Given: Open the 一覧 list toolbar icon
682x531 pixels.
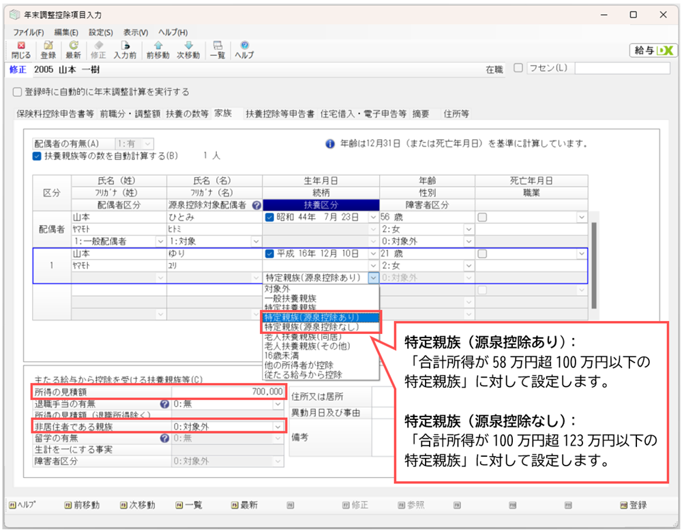Looking at the screenshot, I should (218, 50).
